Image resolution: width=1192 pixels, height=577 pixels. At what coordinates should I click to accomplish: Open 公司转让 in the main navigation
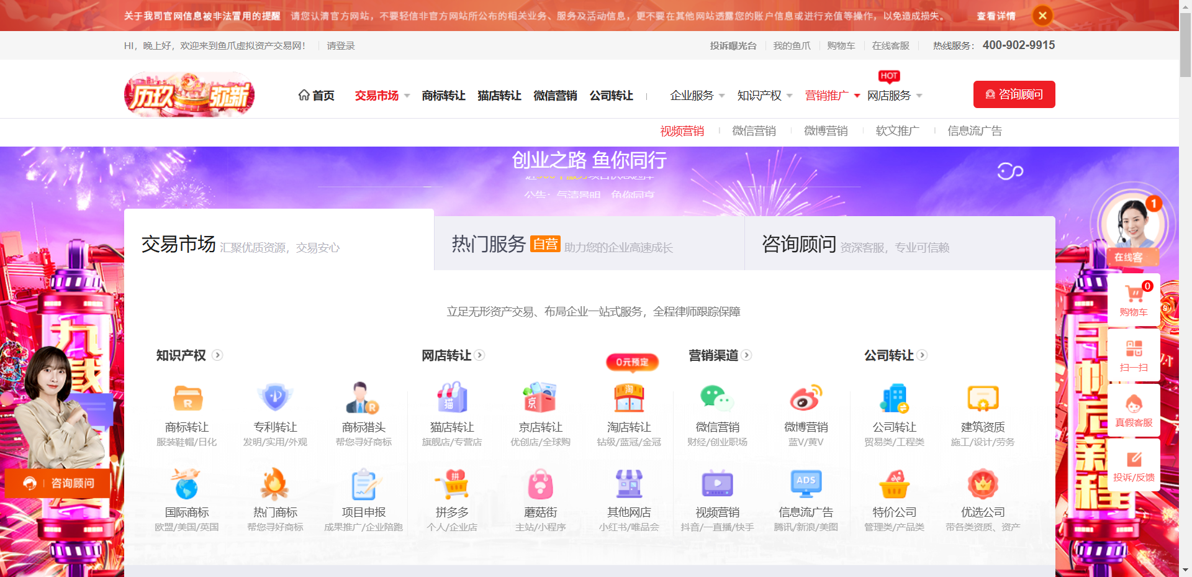611,96
